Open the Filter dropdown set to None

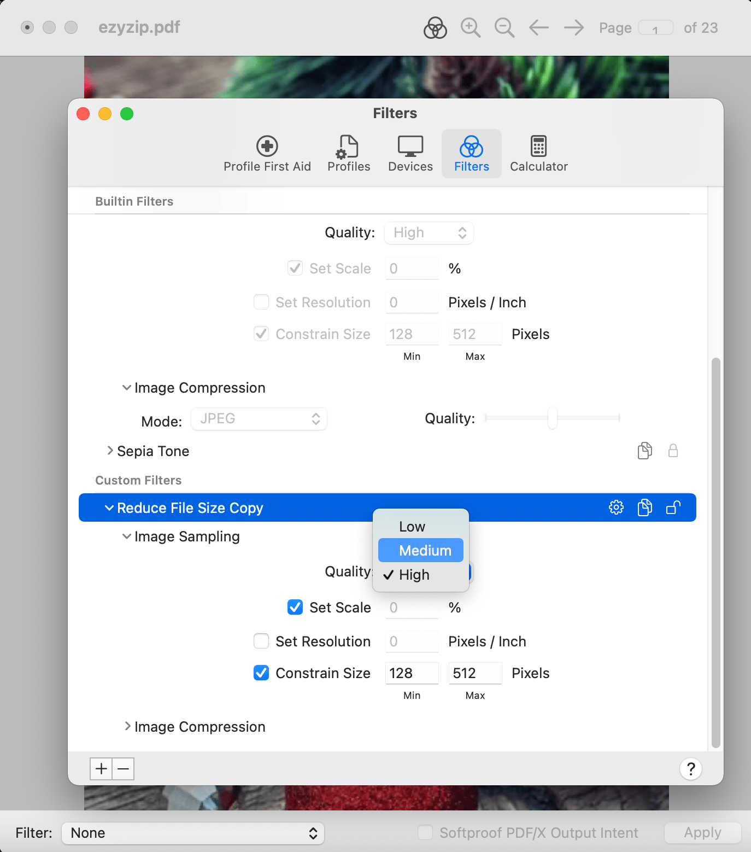click(x=193, y=833)
